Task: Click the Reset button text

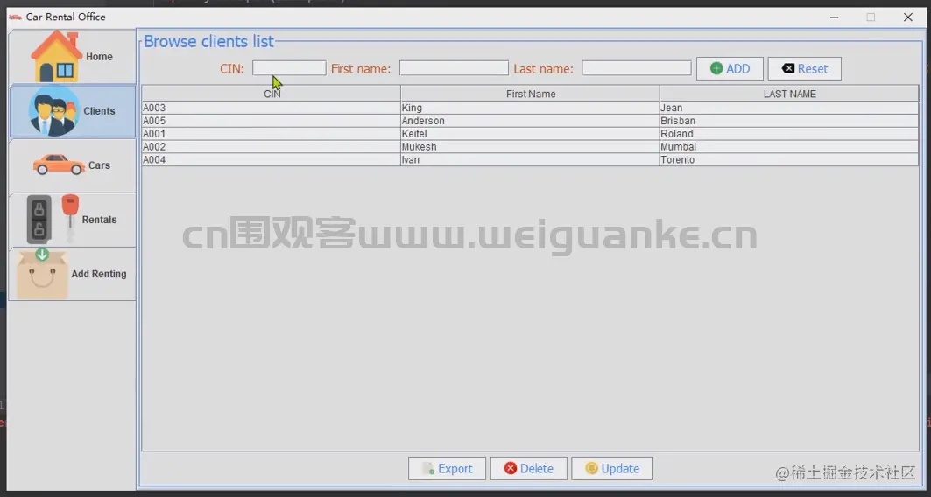Action: click(x=812, y=69)
